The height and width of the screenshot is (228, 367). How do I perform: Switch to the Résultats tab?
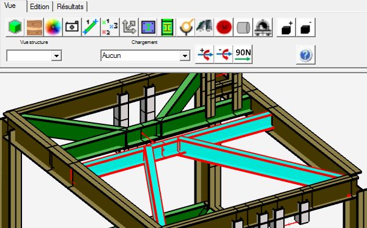click(x=70, y=7)
